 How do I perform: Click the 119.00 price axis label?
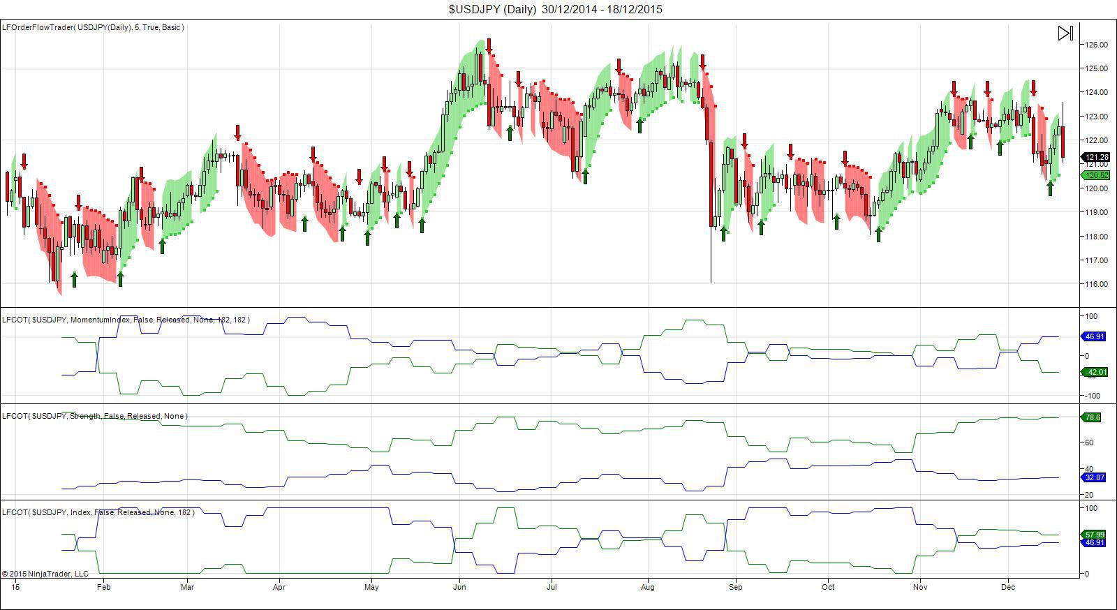[1097, 212]
